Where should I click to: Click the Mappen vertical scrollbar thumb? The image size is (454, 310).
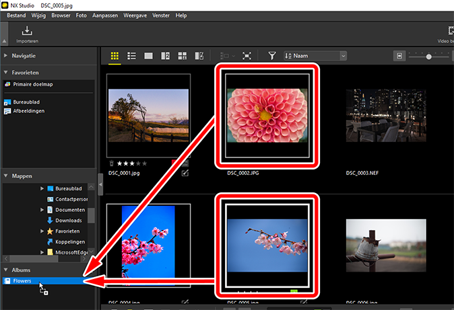[x=91, y=215]
